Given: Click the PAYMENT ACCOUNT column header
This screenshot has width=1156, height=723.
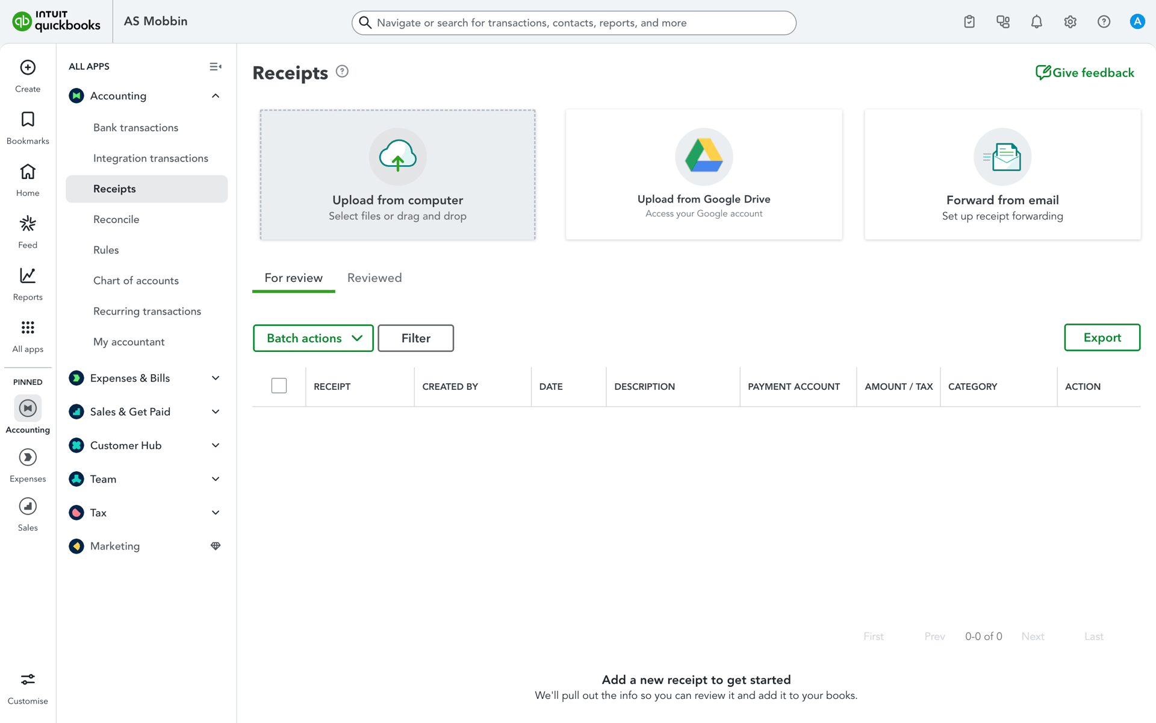Looking at the screenshot, I should (794, 387).
